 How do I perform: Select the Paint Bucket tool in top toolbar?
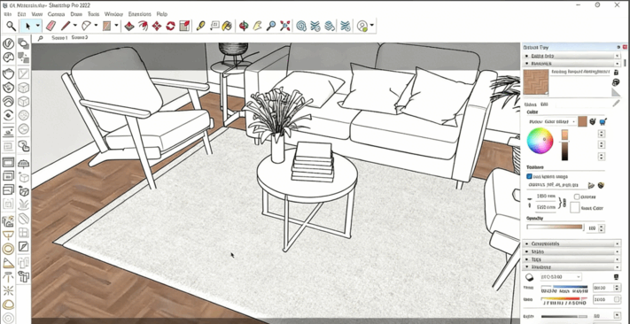click(228, 26)
